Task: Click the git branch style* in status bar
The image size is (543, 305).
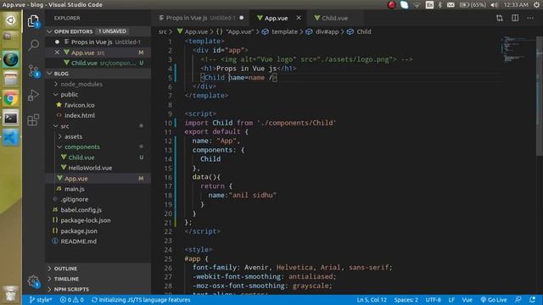Action: pos(41,300)
